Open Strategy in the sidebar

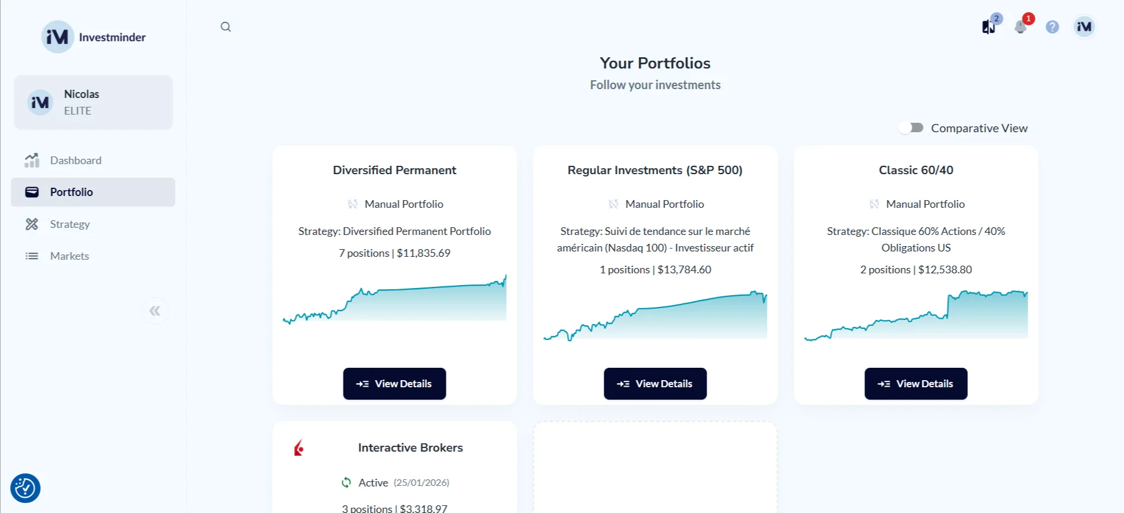pos(70,224)
